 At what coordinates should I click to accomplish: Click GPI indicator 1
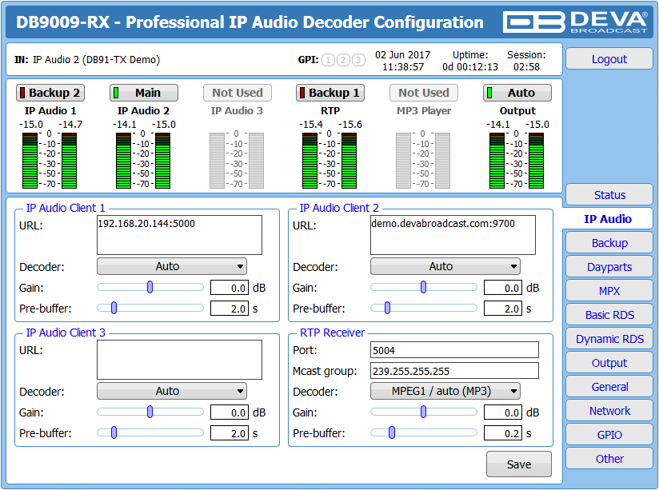point(327,58)
